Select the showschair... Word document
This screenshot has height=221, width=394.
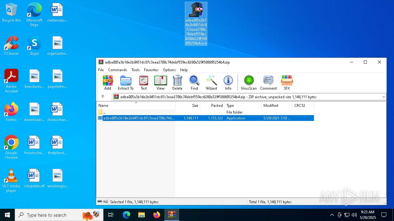click(57, 112)
